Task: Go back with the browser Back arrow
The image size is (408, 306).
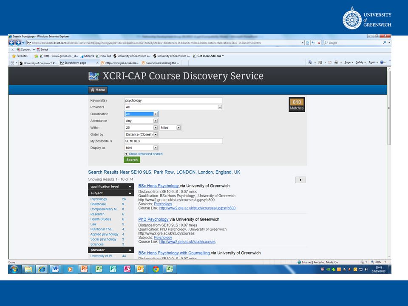Action: 12,43
